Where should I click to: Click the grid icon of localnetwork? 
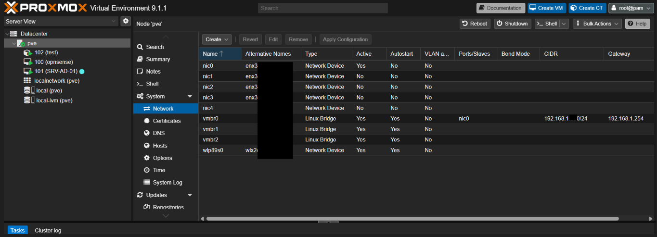pyautogui.click(x=27, y=81)
